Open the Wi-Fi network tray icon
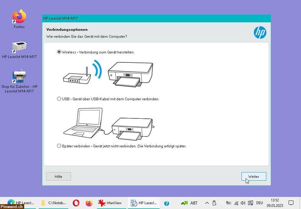301x209 pixels. pyautogui.click(x=236, y=203)
